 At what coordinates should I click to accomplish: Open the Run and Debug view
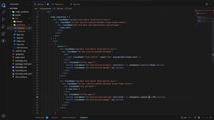point(3,27)
